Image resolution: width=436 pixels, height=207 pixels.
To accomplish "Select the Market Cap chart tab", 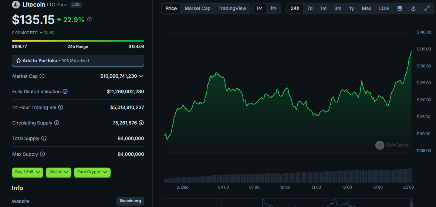I will tap(197, 8).
